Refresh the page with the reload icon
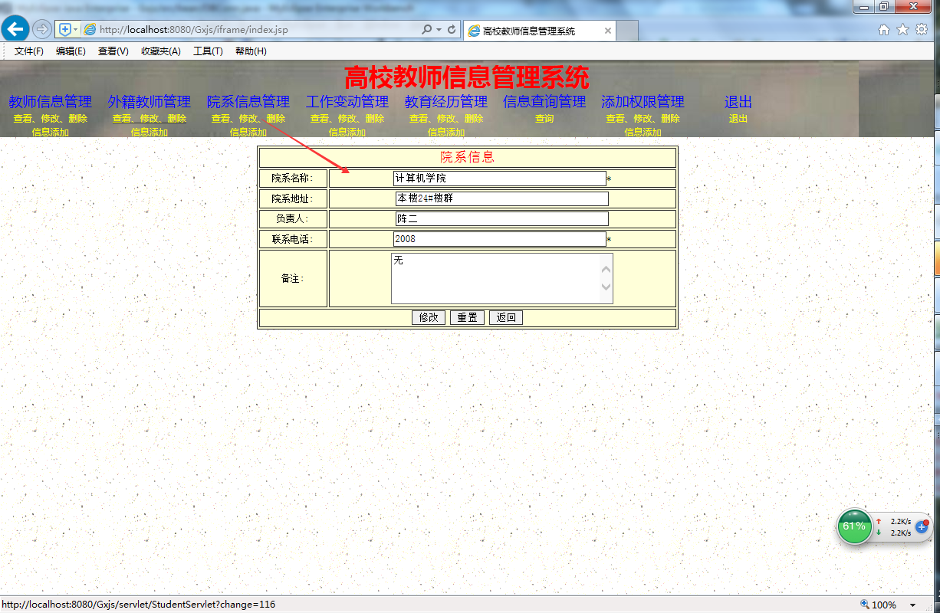 coord(452,30)
